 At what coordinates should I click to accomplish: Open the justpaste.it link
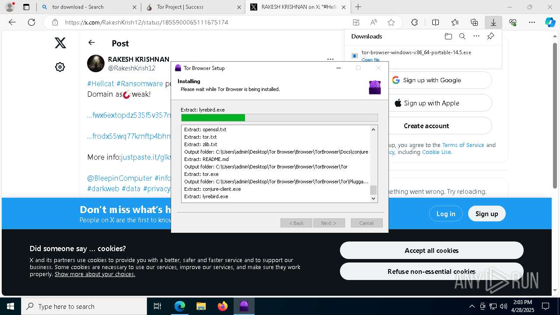point(146,157)
